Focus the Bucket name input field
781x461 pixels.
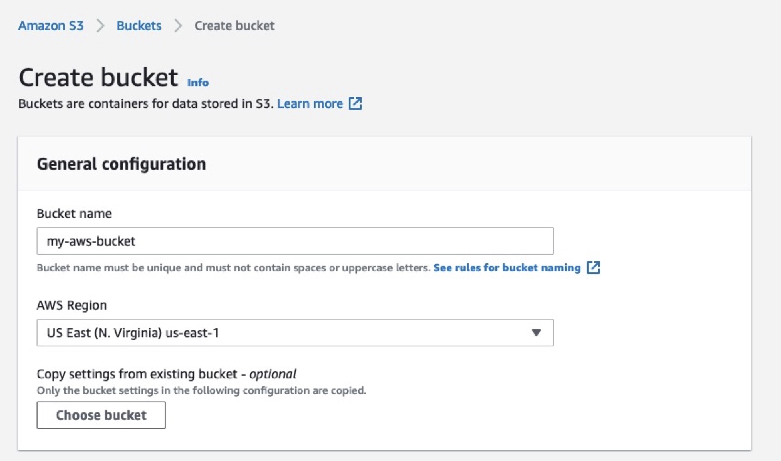[295, 241]
